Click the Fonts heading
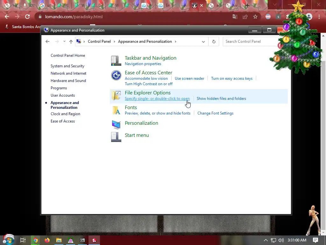Viewport: 326px width, 245px height. click(131, 107)
